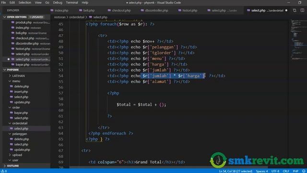307x173 pixels.
Task: Collapse the order folder
Action: tap(10, 108)
